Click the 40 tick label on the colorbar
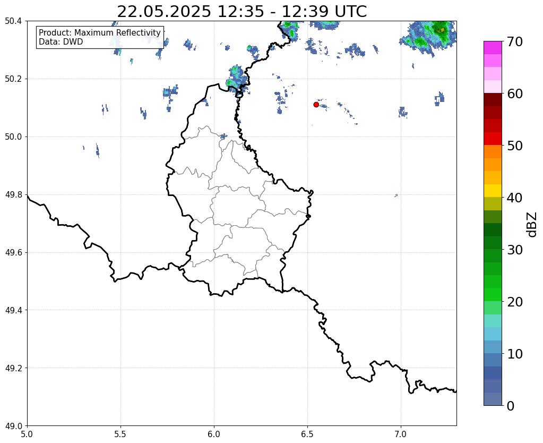Screen dimensions: 543x443 tap(515, 198)
